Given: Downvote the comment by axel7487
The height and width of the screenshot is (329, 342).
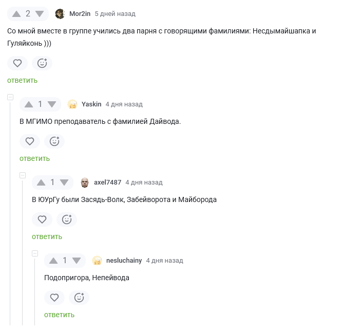Looking at the screenshot, I should tap(64, 182).
